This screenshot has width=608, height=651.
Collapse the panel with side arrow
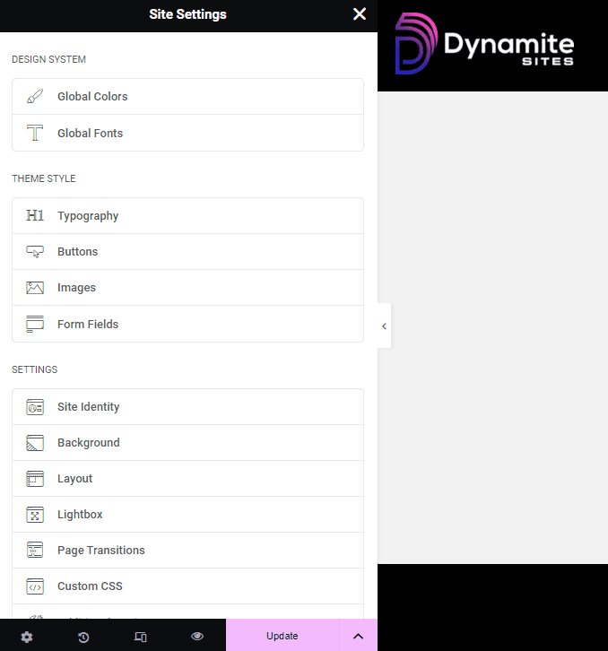click(x=384, y=326)
